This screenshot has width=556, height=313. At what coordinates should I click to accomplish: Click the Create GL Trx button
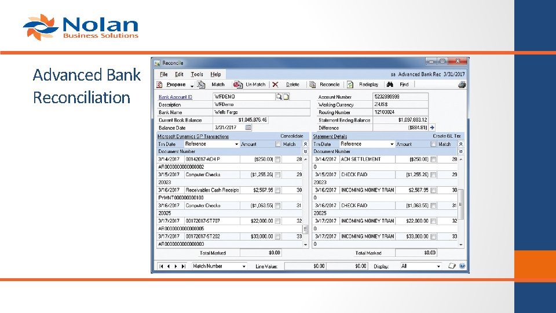(x=447, y=136)
